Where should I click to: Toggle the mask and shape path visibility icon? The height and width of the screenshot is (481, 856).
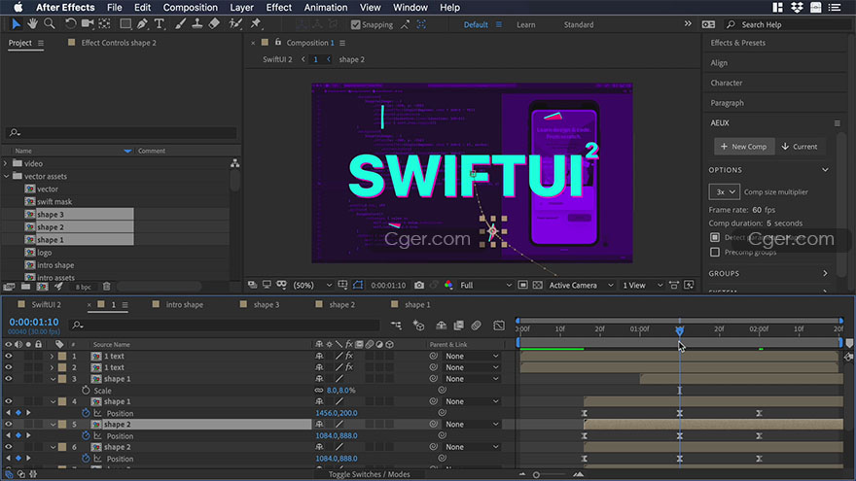(x=358, y=286)
